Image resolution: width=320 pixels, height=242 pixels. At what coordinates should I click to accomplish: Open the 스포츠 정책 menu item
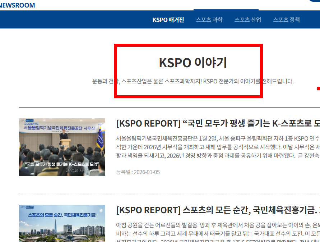coord(287,20)
